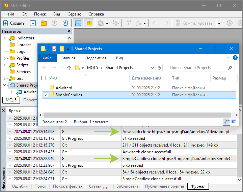Screen dimensions: 243x192
Task: Click the Explorer horizontal scrollbar
Action: (137, 115)
